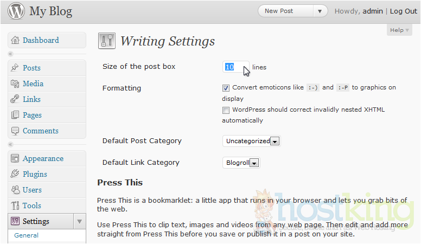
Task: Open the General settings link
Action: (x=26, y=235)
